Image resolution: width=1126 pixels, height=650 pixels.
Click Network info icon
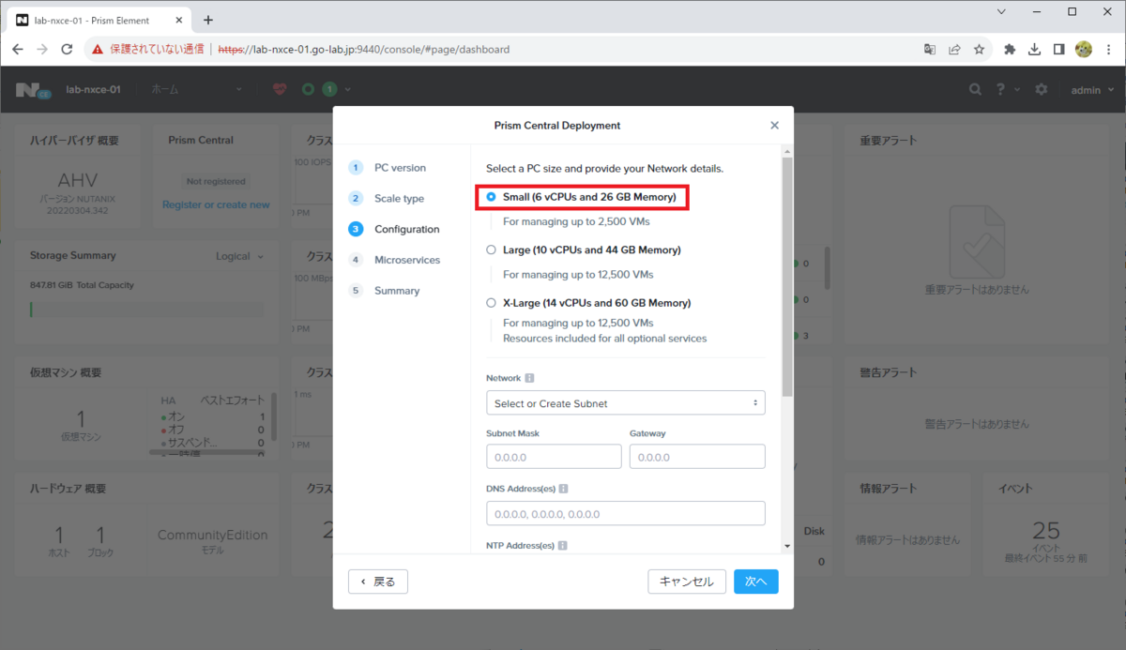(529, 378)
